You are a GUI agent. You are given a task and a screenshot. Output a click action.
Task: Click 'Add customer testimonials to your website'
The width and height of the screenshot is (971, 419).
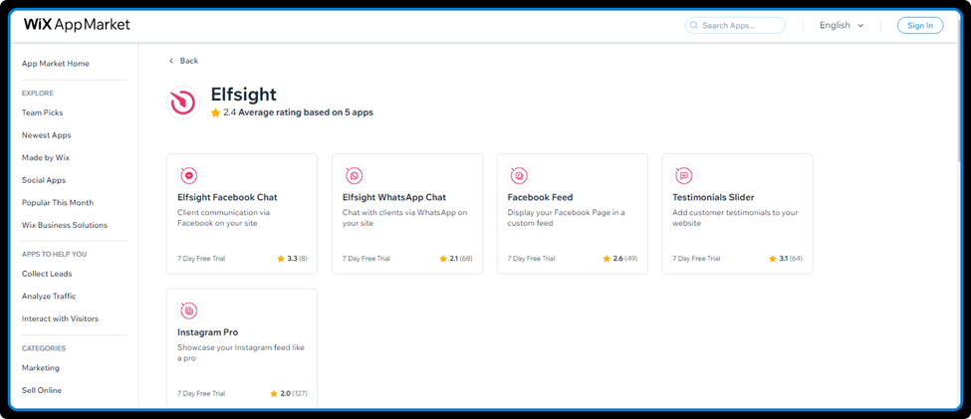point(735,218)
